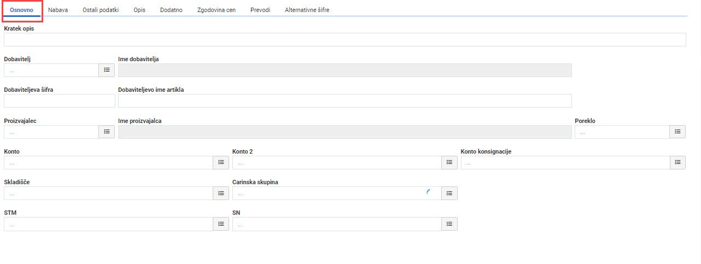Open lookup list for Konto field
Viewport: 701px width, 264px height.
221,162
